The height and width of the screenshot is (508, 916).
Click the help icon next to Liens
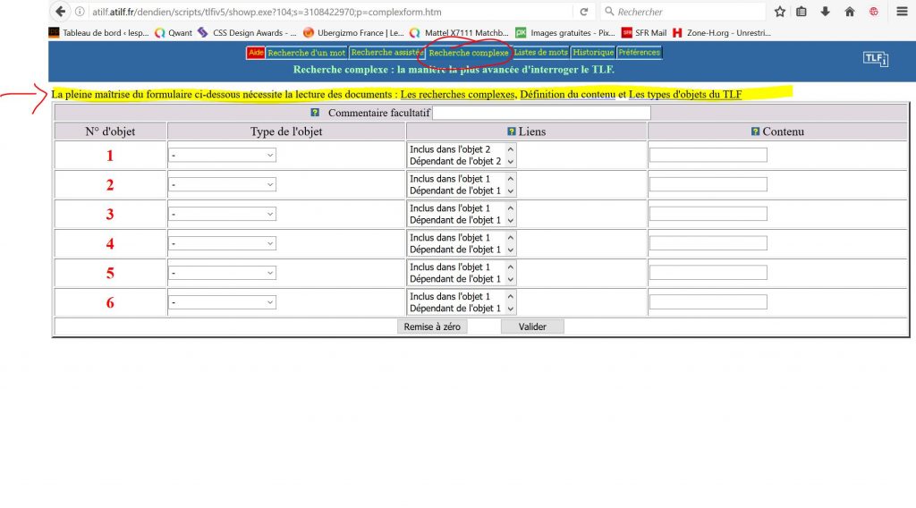(x=512, y=131)
